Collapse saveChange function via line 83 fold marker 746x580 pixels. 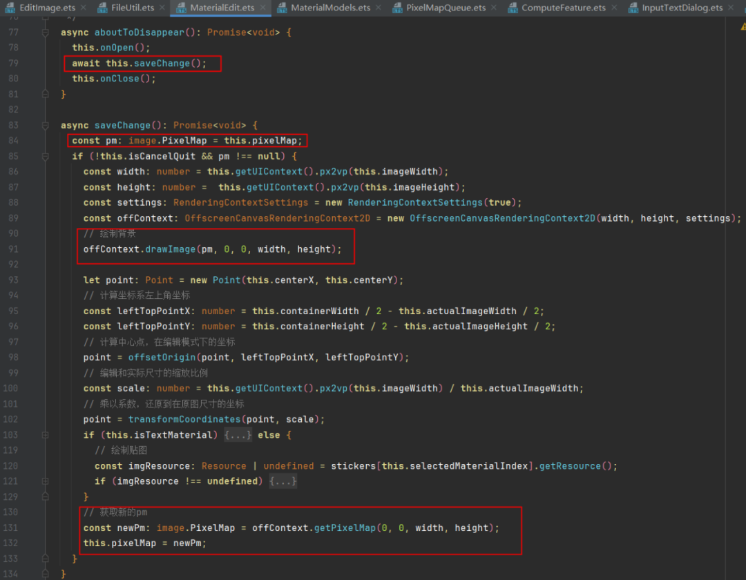point(46,126)
